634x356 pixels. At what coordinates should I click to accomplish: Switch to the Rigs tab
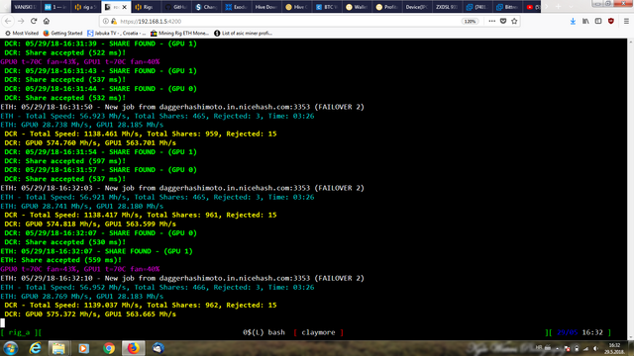(146, 7)
